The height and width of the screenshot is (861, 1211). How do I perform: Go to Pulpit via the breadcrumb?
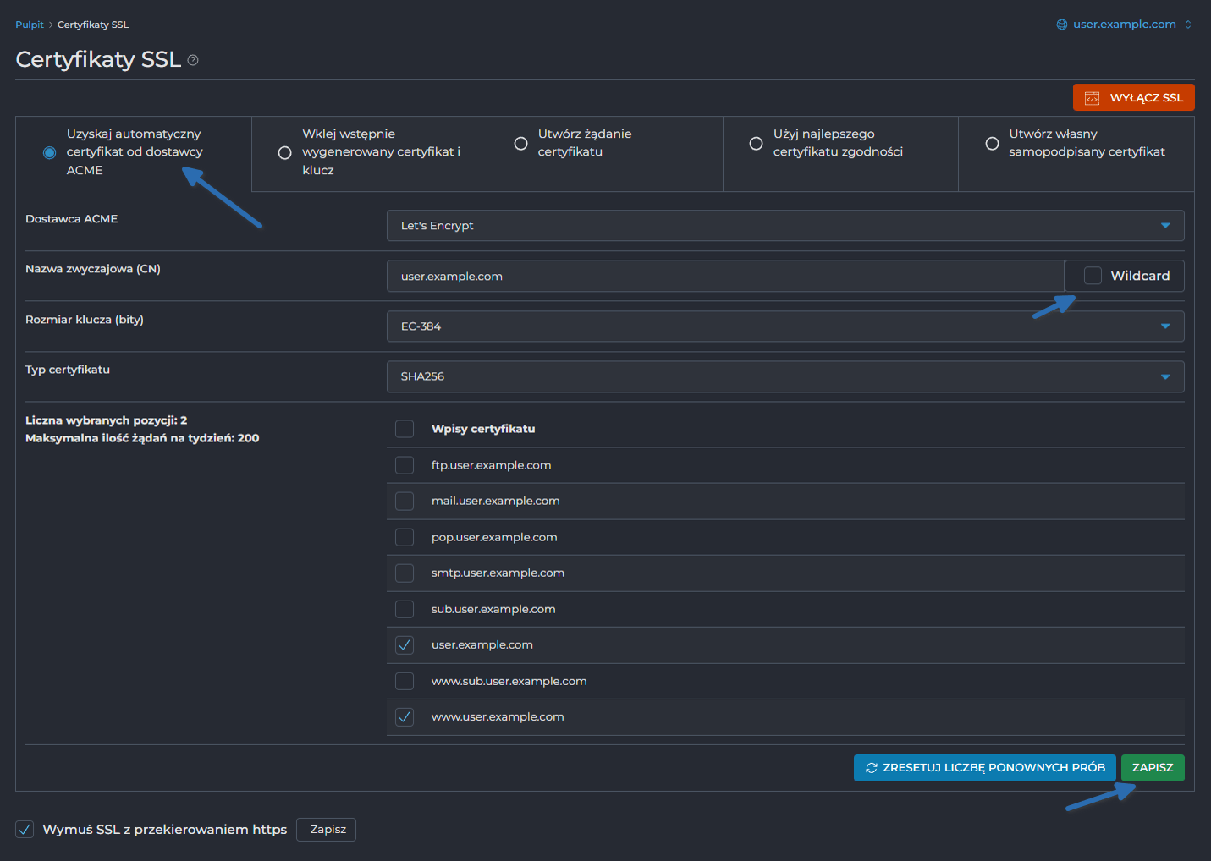pos(29,25)
